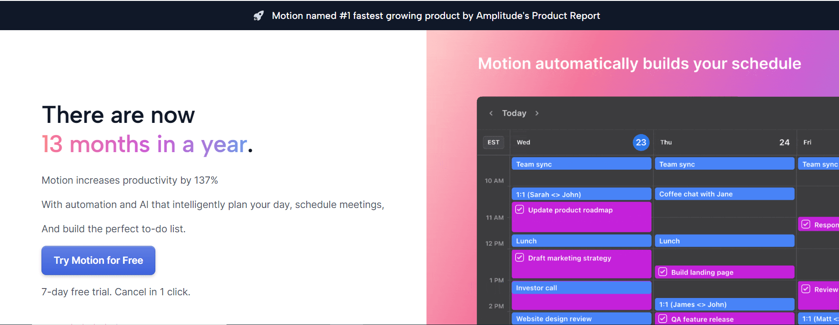This screenshot has height=325, width=839.
Task: Open Thursday's Team sync event
Action: tap(724, 164)
